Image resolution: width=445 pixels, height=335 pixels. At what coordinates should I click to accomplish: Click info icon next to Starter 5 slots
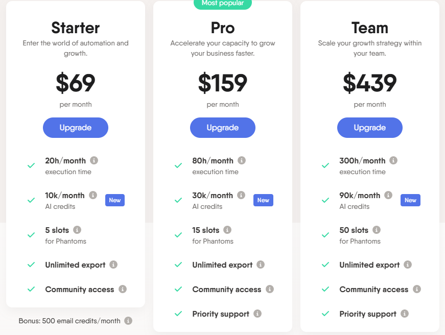pyautogui.click(x=77, y=230)
